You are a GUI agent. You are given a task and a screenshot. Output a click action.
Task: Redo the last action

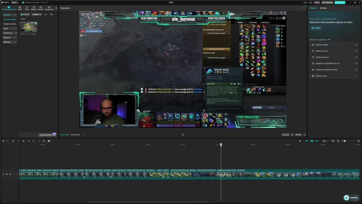18,141
